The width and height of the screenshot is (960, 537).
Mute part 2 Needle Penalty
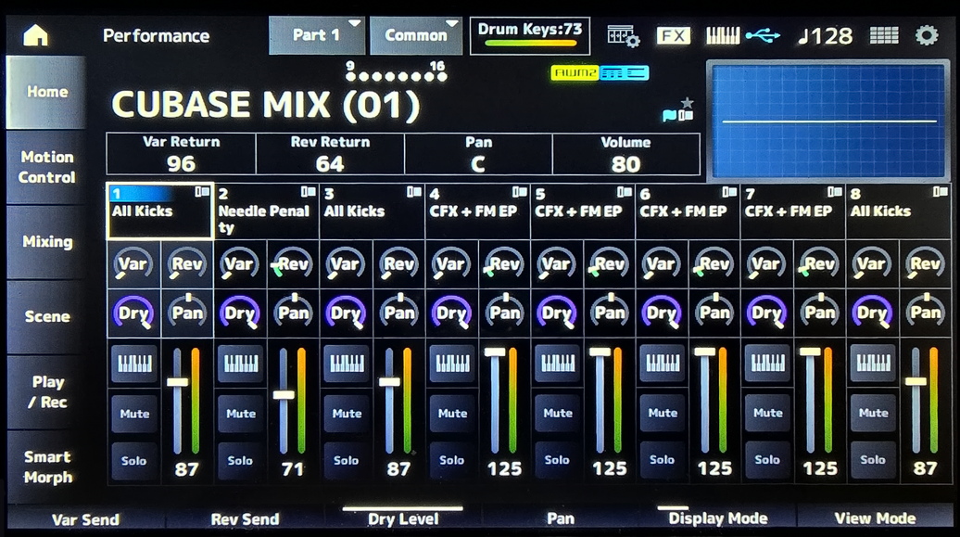pos(241,414)
